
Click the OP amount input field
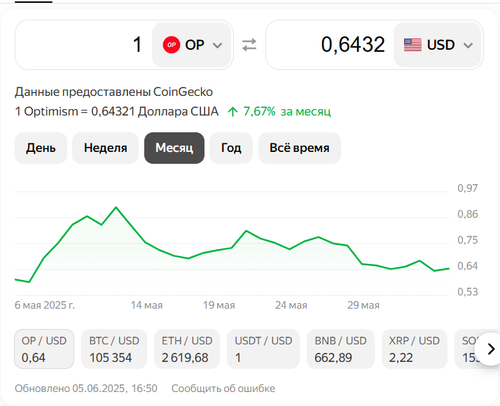[x=83, y=45]
